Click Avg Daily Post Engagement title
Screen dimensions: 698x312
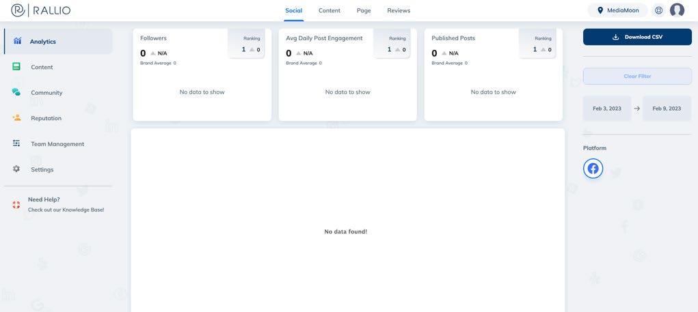tap(324, 38)
